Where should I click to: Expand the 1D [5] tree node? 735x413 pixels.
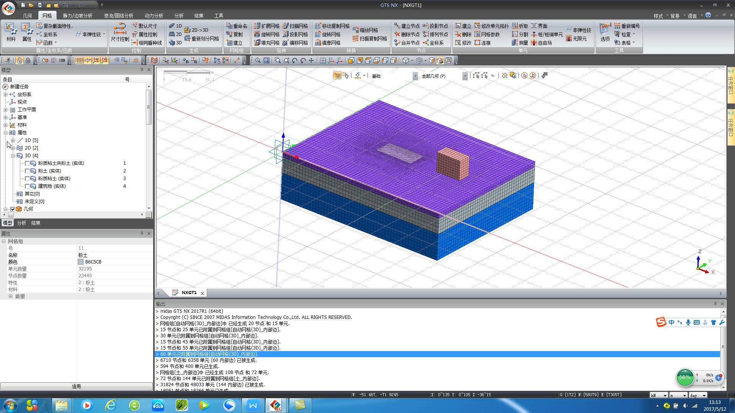13,140
